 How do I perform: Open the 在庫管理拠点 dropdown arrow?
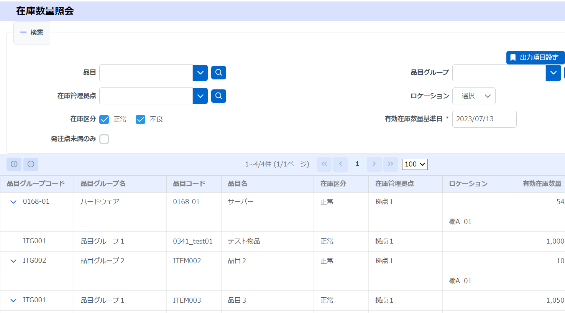click(x=200, y=96)
